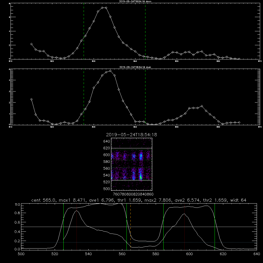Image resolution: width=263 pixels, height=263 pixels.
Task: Click the '2019-05-24T18:54:18 dawn' plot title
Action: point(135,1)
